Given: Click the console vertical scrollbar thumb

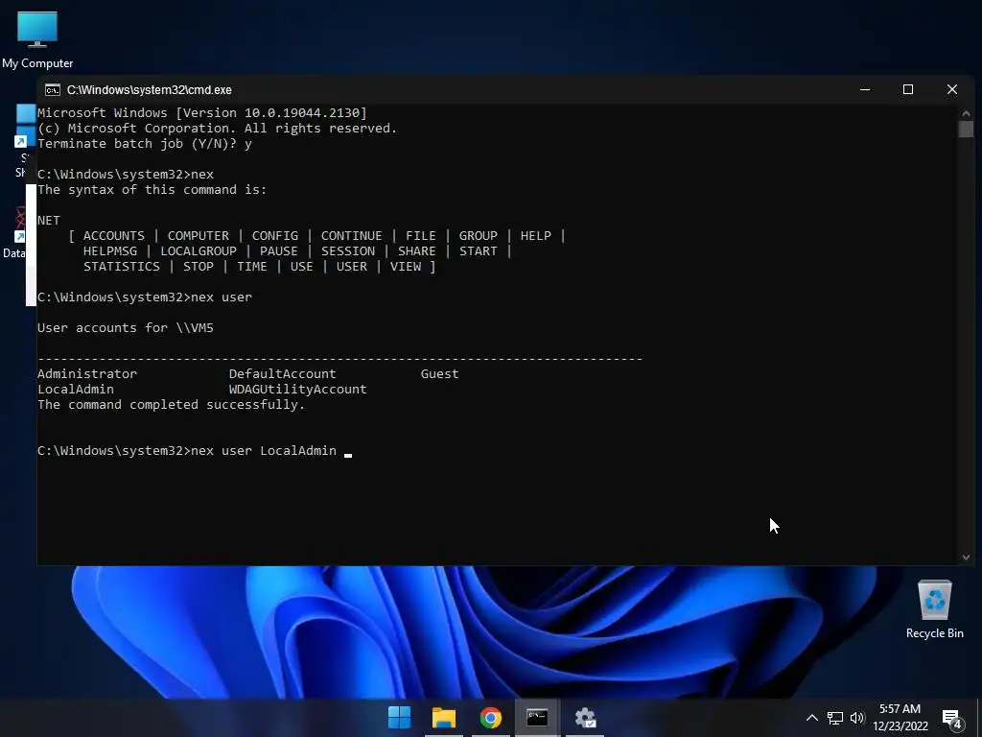Looking at the screenshot, I should pos(966,130).
